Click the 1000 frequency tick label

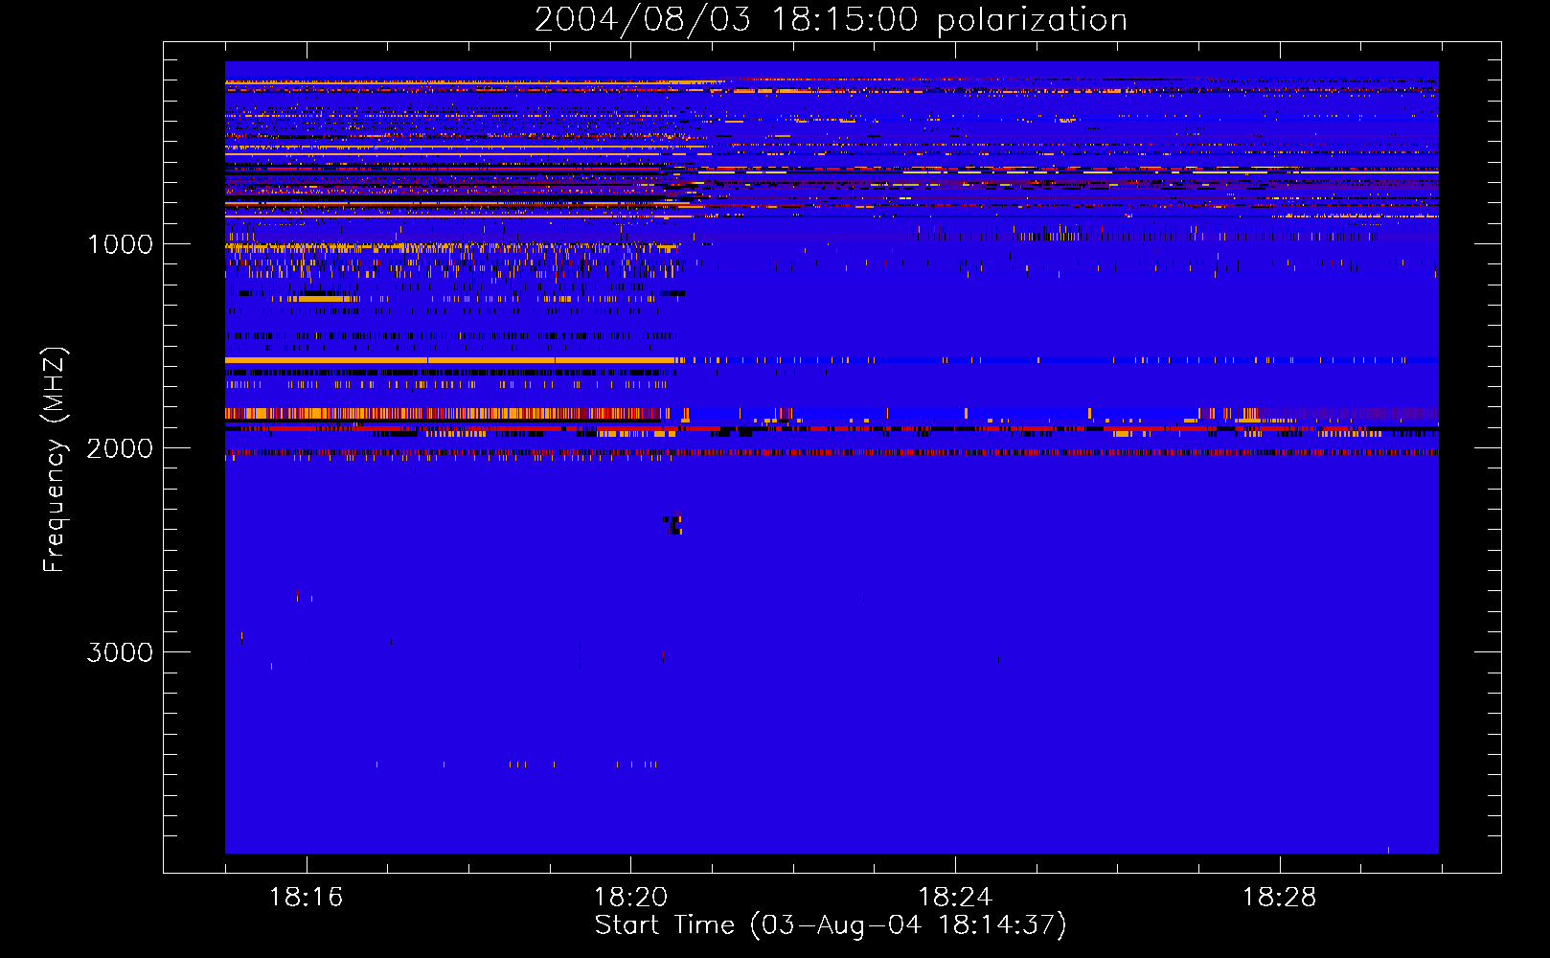pyautogui.click(x=120, y=244)
